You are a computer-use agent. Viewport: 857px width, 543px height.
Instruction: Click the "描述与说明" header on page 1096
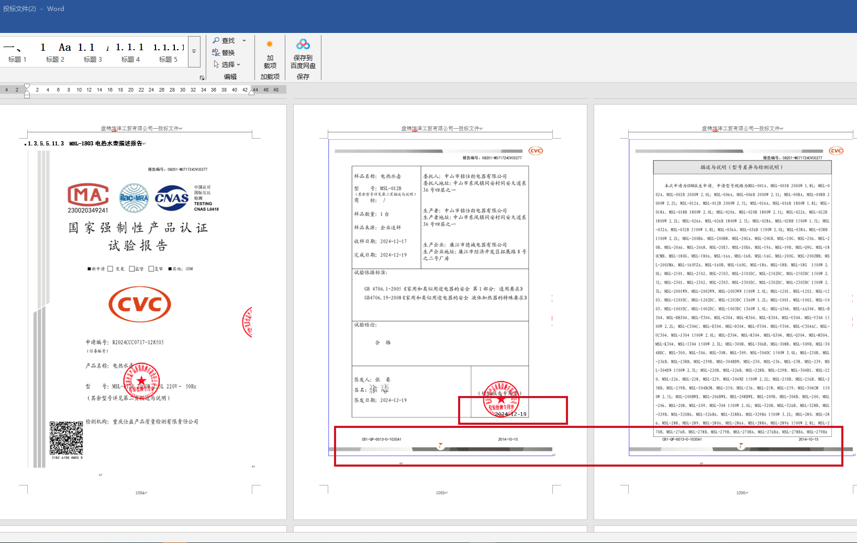742,167
